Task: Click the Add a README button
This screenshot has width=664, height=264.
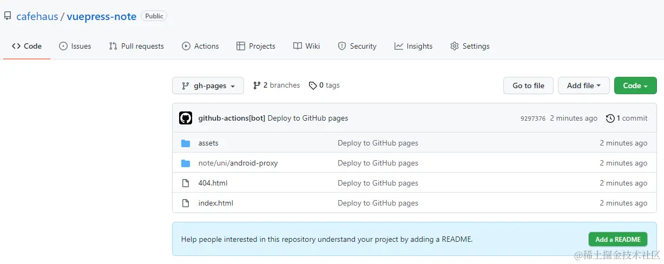Action: tap(618, 240)
